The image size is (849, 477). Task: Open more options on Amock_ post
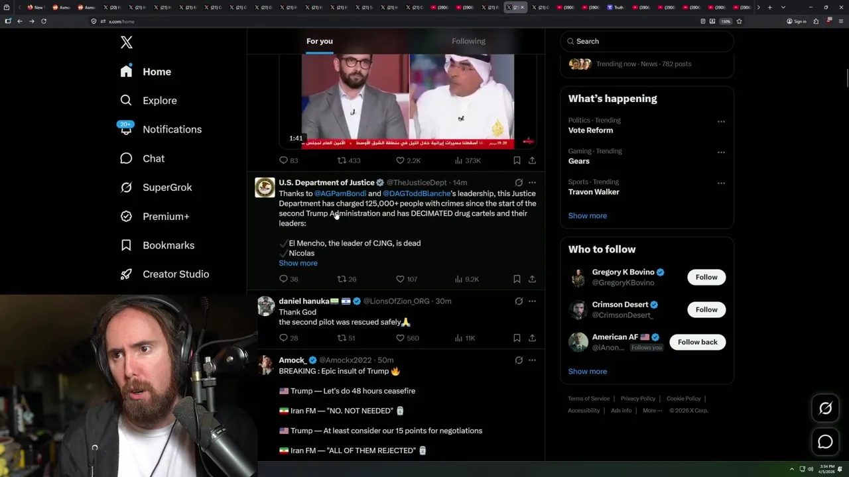tap(532, 360)
